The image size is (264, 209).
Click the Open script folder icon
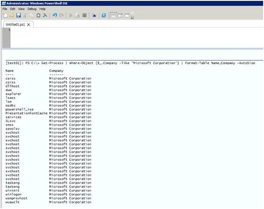pos(12,15)
